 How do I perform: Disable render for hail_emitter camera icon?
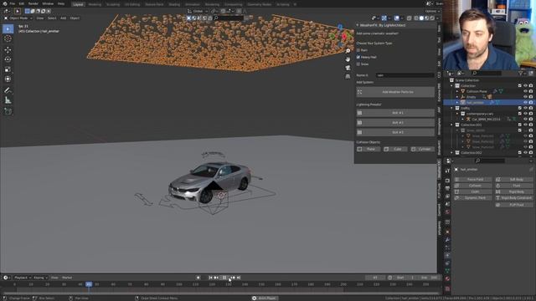(531, 102)
